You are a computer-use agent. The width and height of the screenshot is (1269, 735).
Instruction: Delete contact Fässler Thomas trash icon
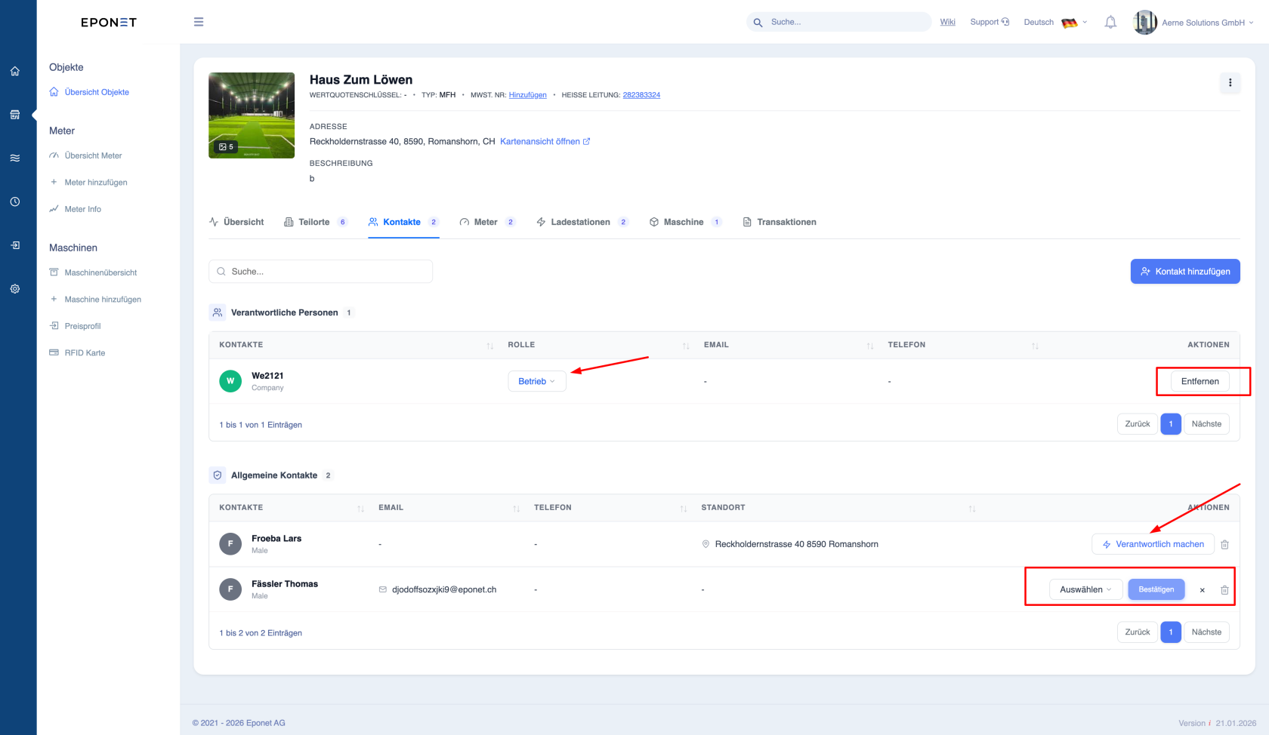[x=1225, y=589]
